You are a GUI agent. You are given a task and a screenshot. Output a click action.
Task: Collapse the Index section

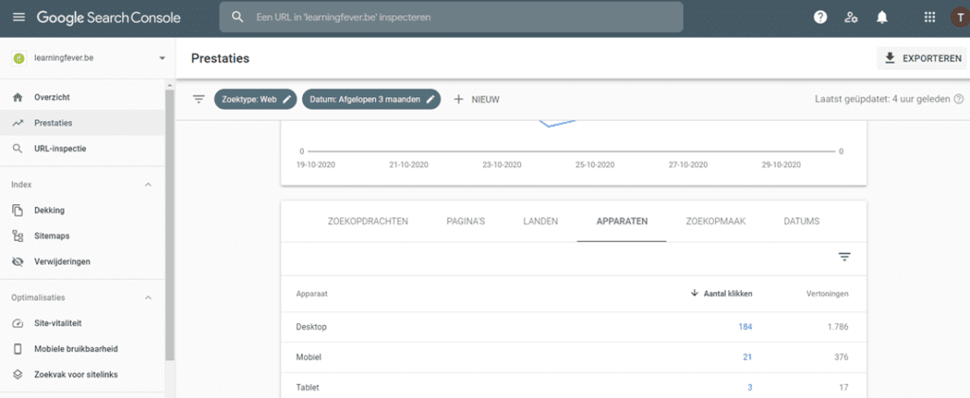tap(148, 184)
